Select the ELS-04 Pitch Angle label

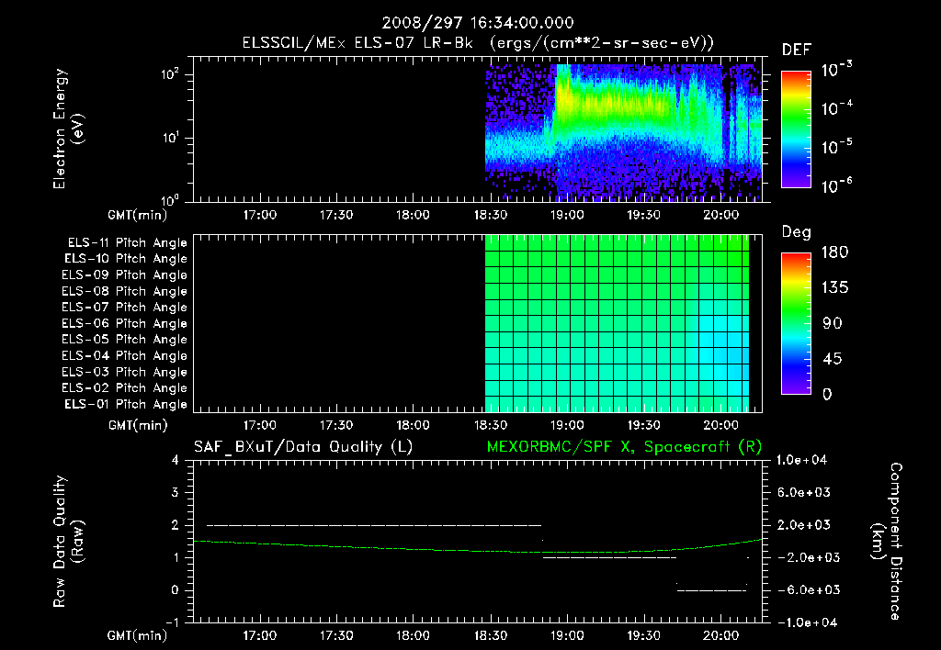point(125,355)
